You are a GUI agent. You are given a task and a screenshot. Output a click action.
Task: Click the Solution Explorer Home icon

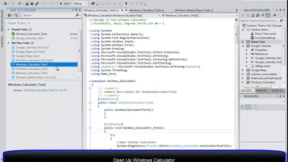pos(253,15)
